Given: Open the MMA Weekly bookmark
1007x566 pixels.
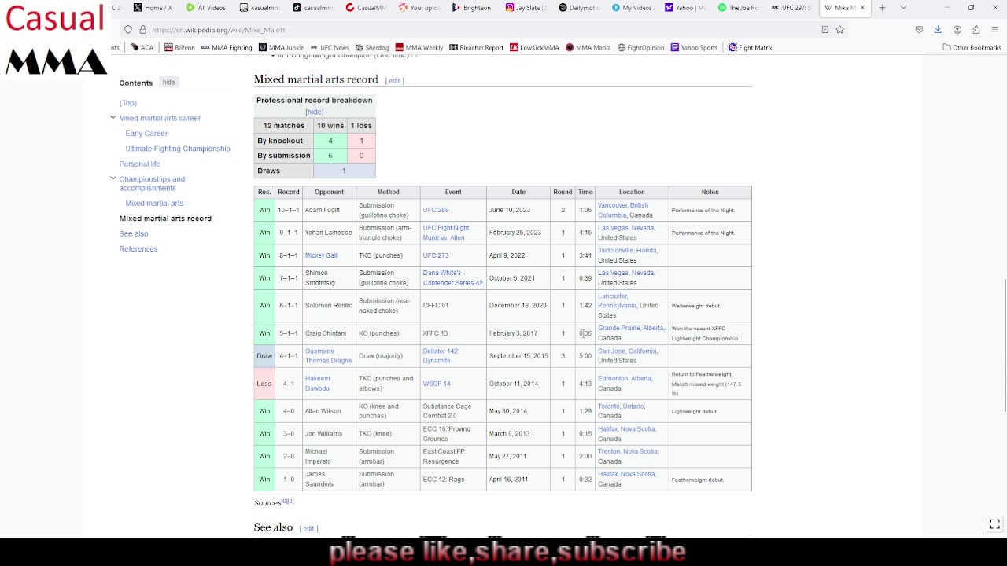Looking at the screenshot, I should [419, 47].
